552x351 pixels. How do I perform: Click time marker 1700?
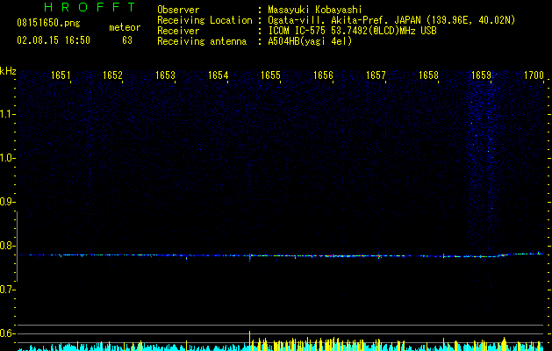tap(534, 75)
